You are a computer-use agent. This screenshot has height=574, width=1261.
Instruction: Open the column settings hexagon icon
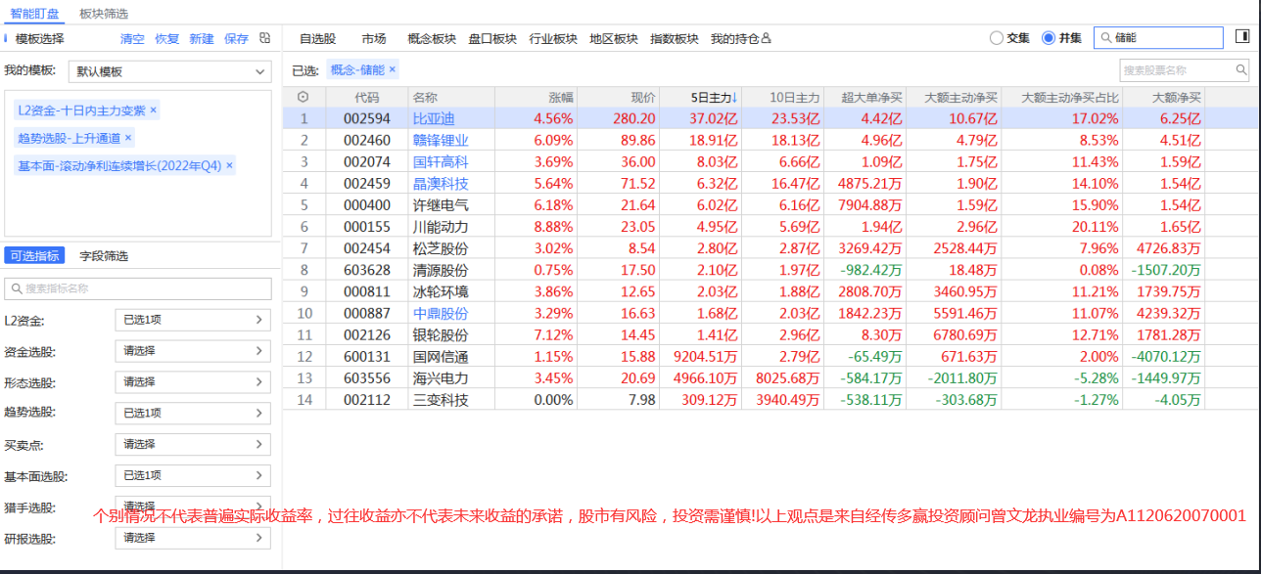pos(303,97)
